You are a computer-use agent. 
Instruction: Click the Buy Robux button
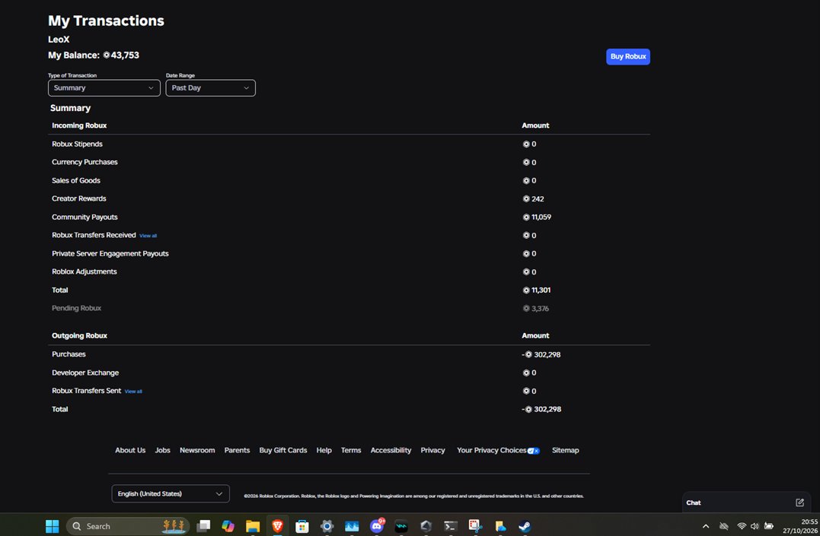[x=628, y=56]
